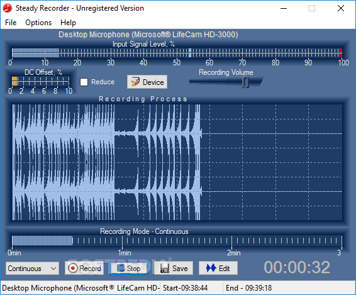Save the recording with the Save button

(174, 268)
